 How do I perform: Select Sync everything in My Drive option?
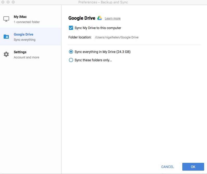(71, 52)
